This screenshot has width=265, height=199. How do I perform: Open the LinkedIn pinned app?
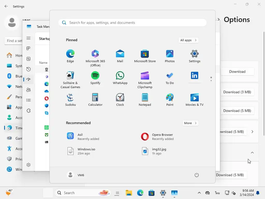pos(195,76)
